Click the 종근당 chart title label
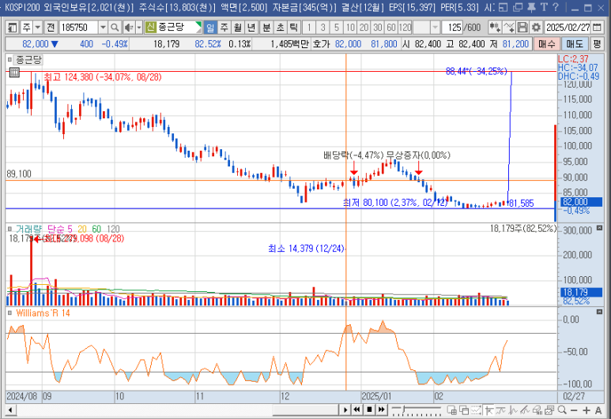 28,60
